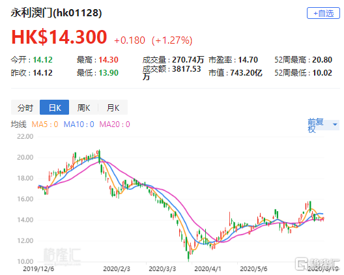Click the MA5 moving average legend

[x=45, y=124]
